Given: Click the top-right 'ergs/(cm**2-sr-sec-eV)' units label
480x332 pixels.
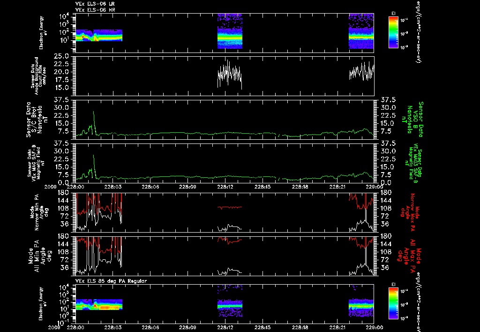Looking at the screenshot, I should pyautogui.click(x=418, y=31).
